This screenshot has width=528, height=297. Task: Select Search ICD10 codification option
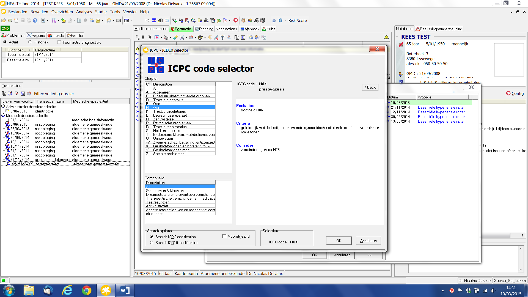click(152, 243)
